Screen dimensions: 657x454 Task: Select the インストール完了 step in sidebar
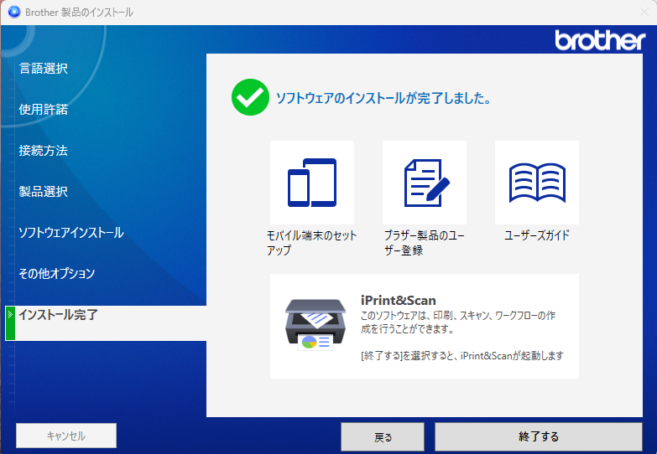pyautogui.click(x=106, y=323)
